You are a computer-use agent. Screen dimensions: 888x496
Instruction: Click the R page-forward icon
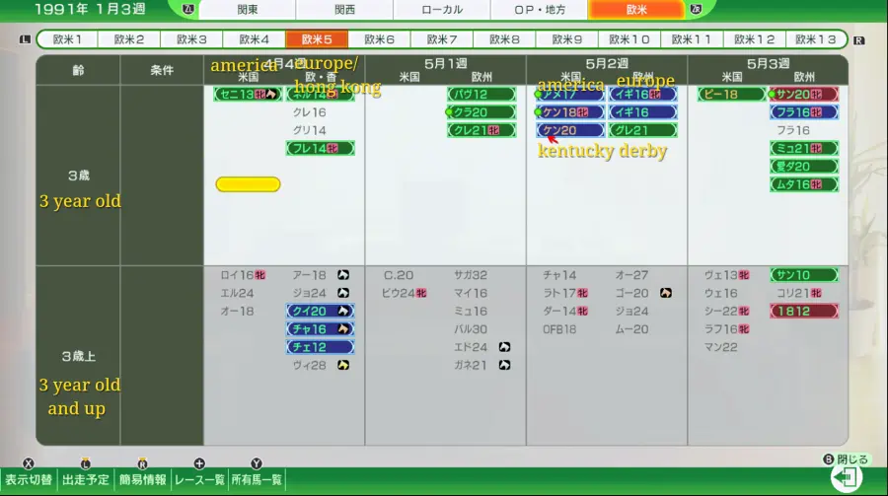(858, 40)
